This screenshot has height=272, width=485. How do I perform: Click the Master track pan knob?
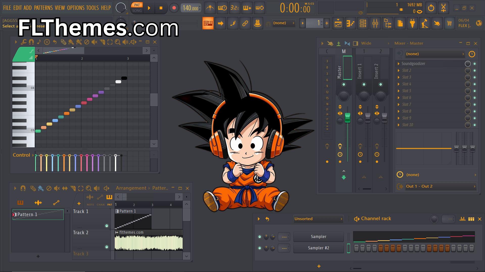[344, 96]
